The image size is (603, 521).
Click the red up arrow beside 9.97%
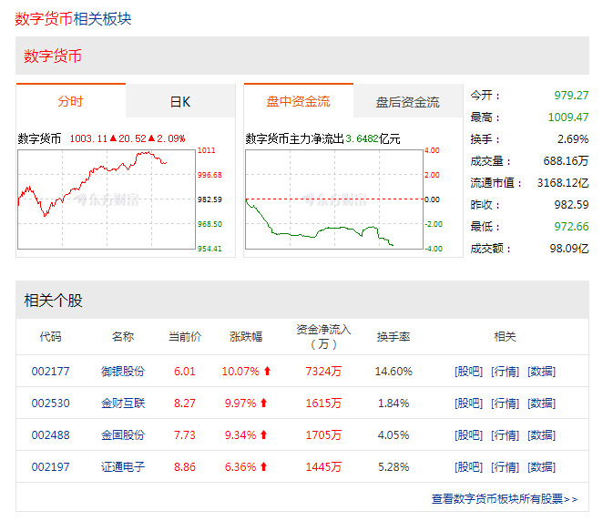click(263, 403)
